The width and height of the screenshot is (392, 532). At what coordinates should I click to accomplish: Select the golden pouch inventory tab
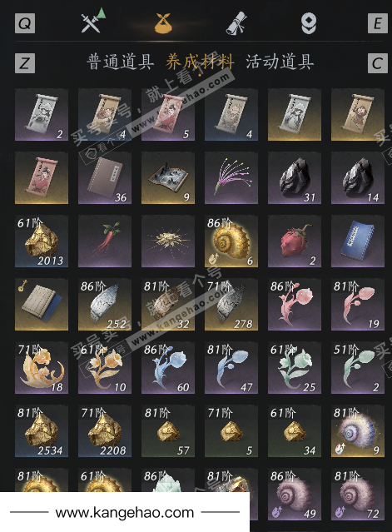pyautogui.click(x=163, y=23)
